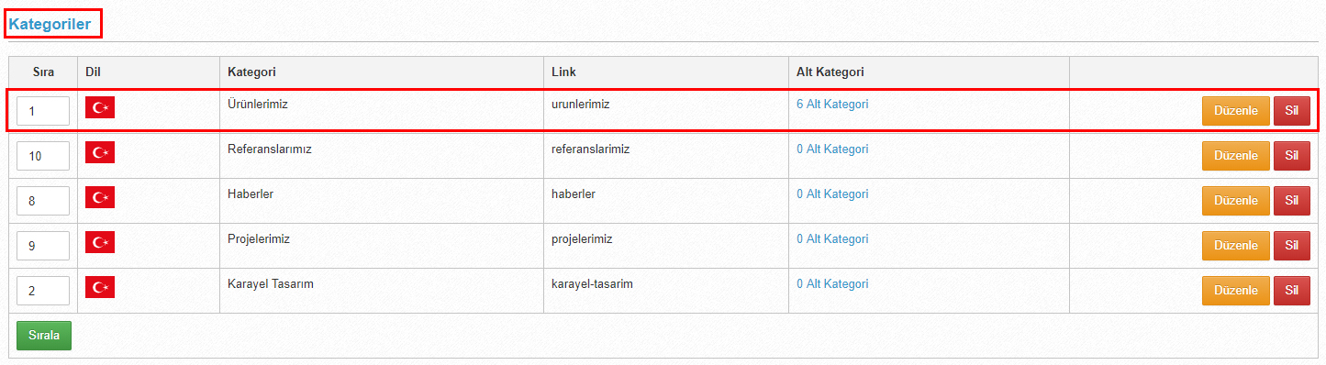Screen dimensions: 1326x365
Task: Click the Kategoriler heading
Action: tap(50, 25)
